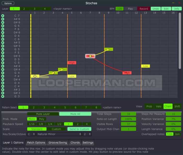Preview sound for the G# 3 row
Screen dimensions: 183x155
[3, 93]
